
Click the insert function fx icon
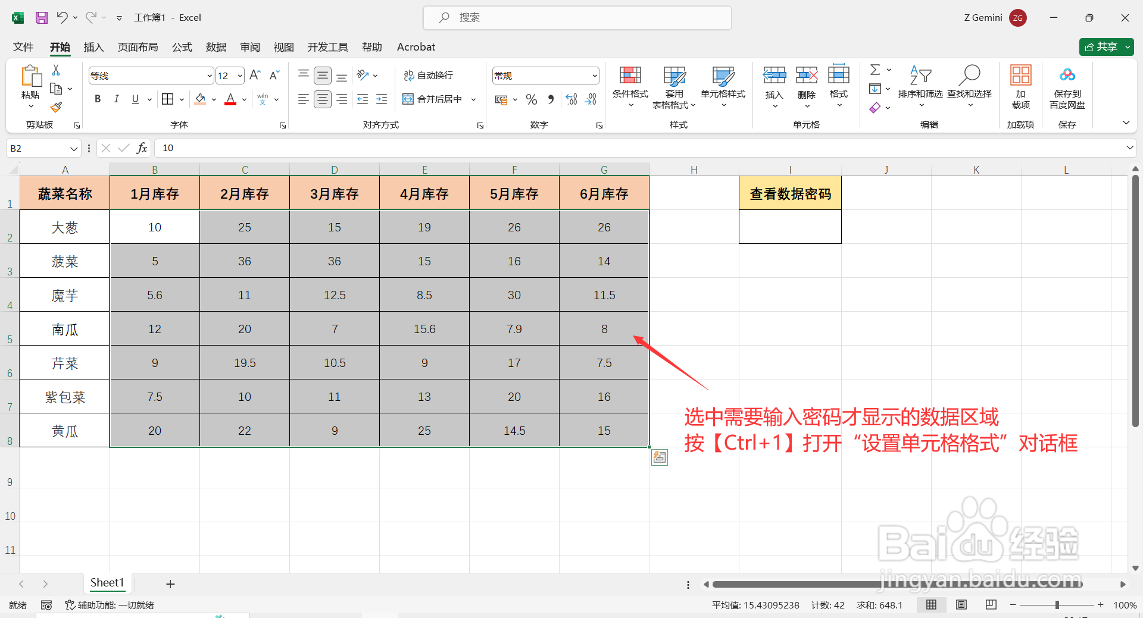coord(142,148)
